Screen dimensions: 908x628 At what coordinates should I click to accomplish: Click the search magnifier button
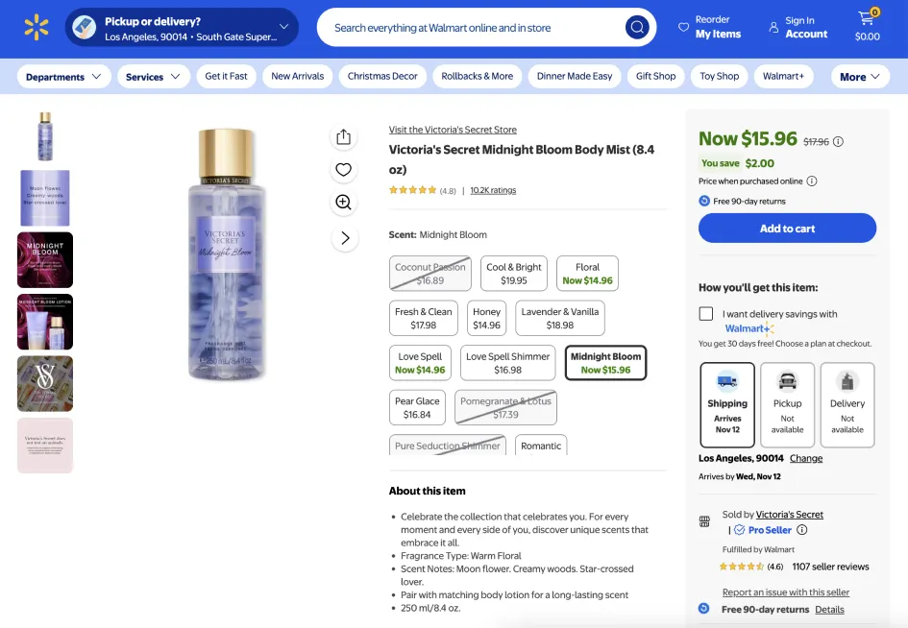pyautogui.click(x=636, y=28)
